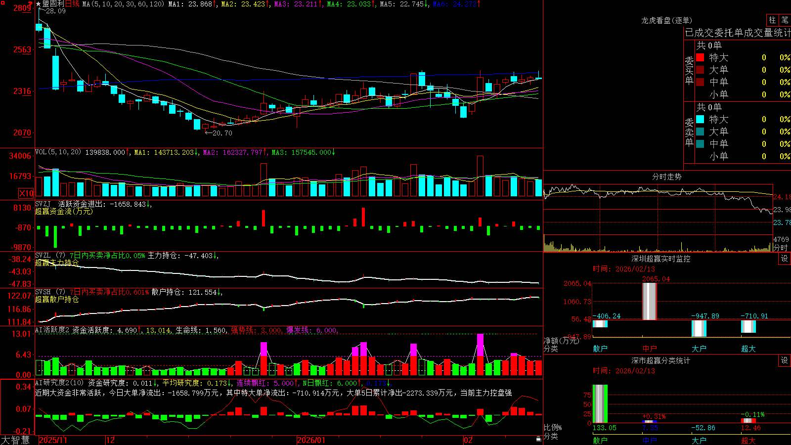The width and height of the screenshot is (791, 445).
Task: Click the lock icon on the timeline
Action: tap(539, 439)
